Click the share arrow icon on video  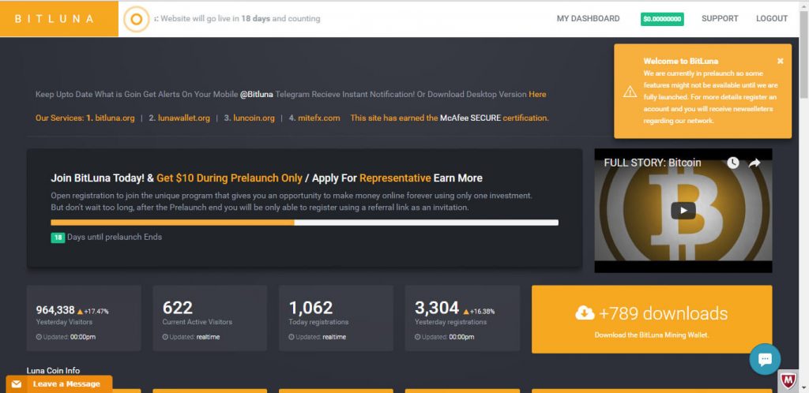tap(754, 163)
